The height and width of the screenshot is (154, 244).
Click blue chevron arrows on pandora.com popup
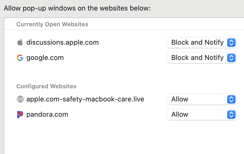(231, 115)
